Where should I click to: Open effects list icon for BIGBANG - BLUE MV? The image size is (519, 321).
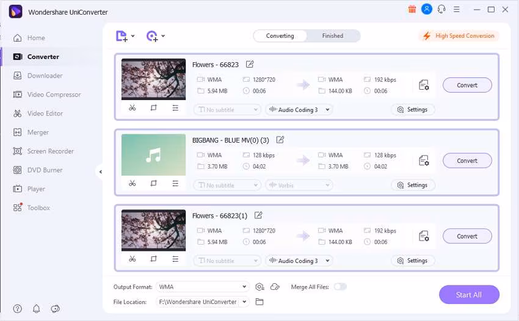click(175, 183)
